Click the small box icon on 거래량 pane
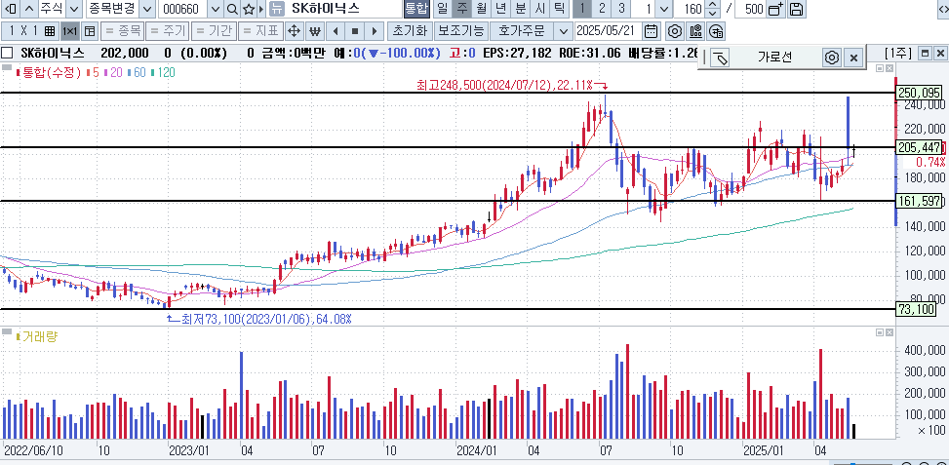 tap(880, 332)
